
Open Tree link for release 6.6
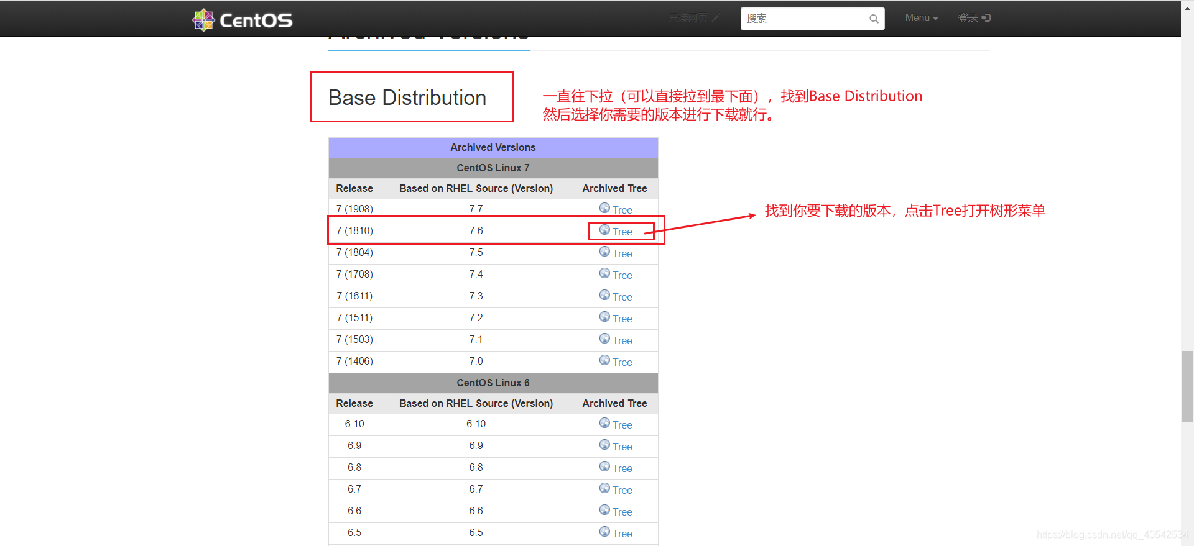(x=622, y=512)
